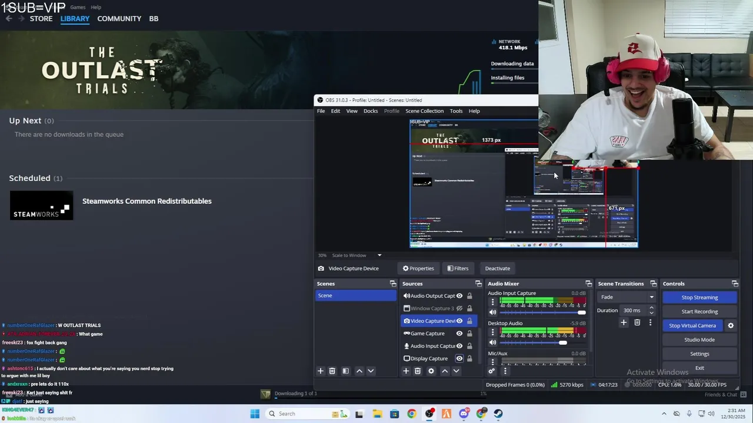Viewport: 753px width, 423px height.
Task: Open Audio Mixer toolbar options menu
Action: pos(505,371)
